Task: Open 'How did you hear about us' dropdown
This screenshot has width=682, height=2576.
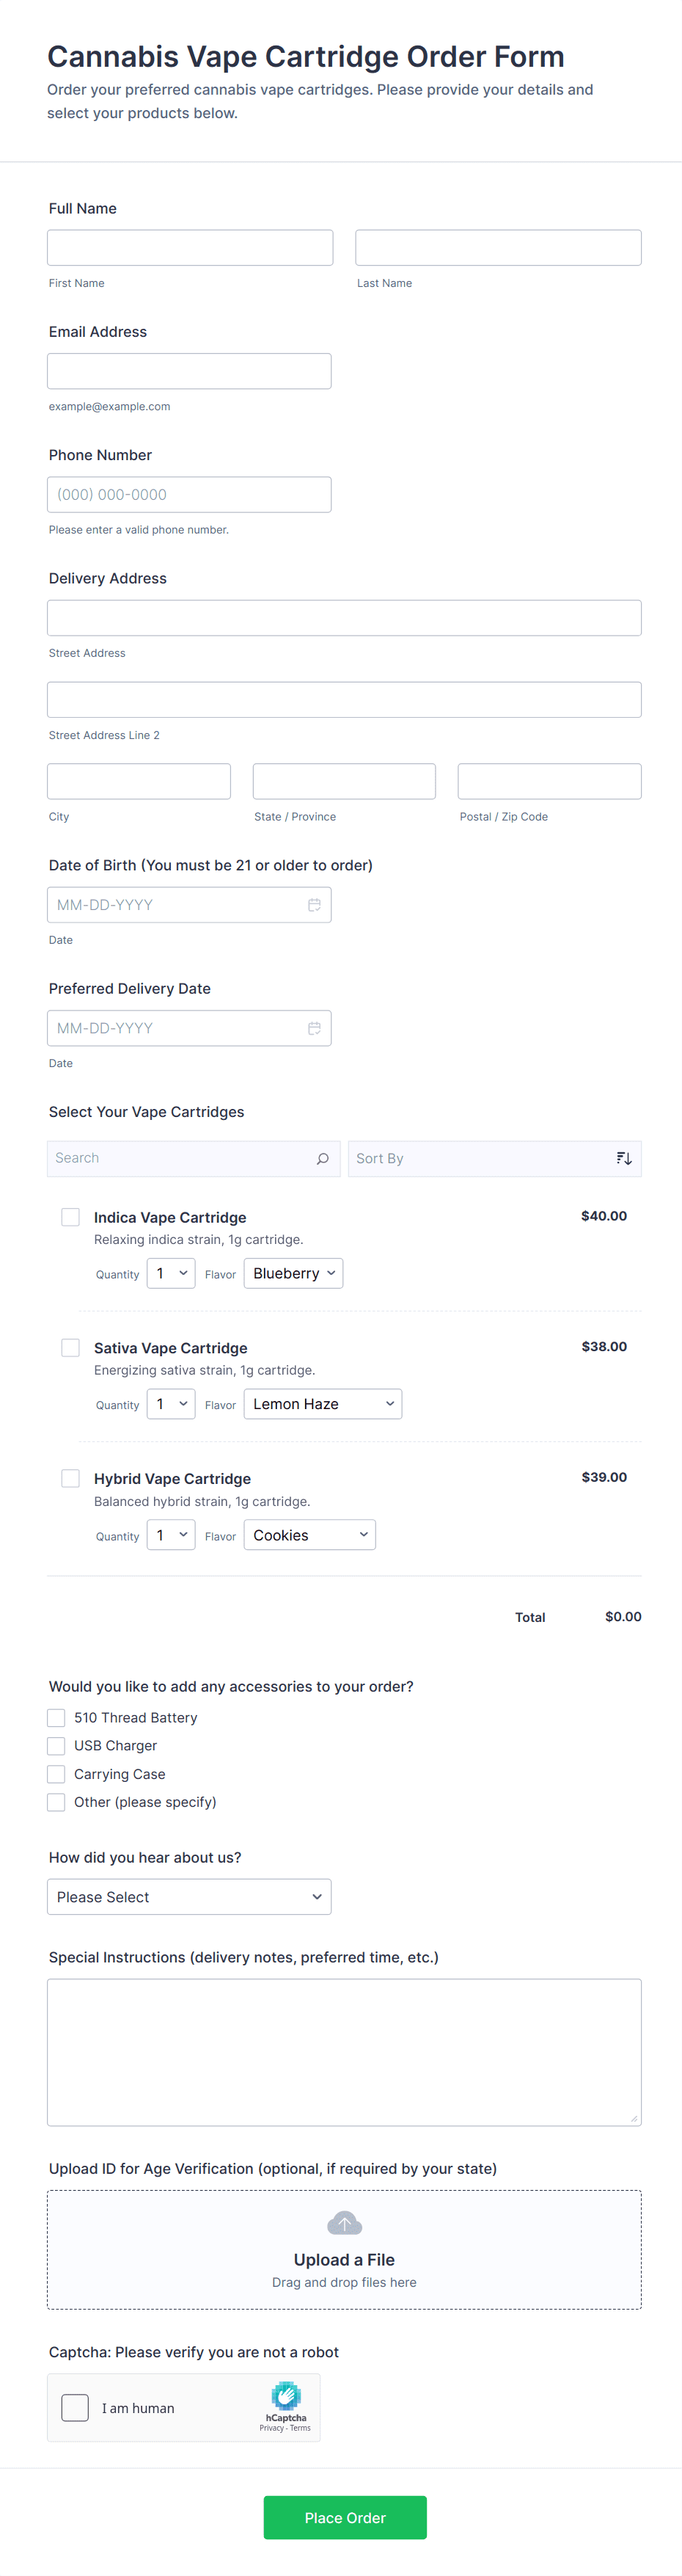Action: pyautogui.click(x=188, y=1897)
